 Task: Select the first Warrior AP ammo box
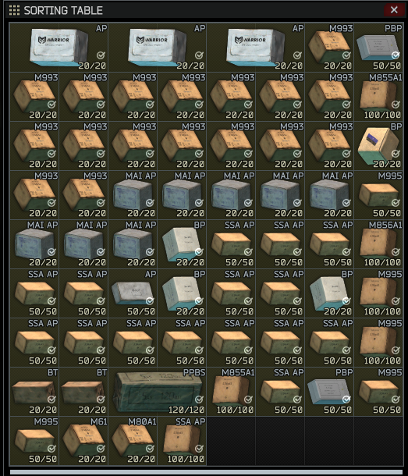tap(59, 48)
